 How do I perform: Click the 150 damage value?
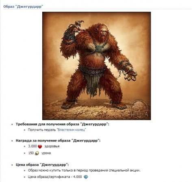tap(31, 153)
